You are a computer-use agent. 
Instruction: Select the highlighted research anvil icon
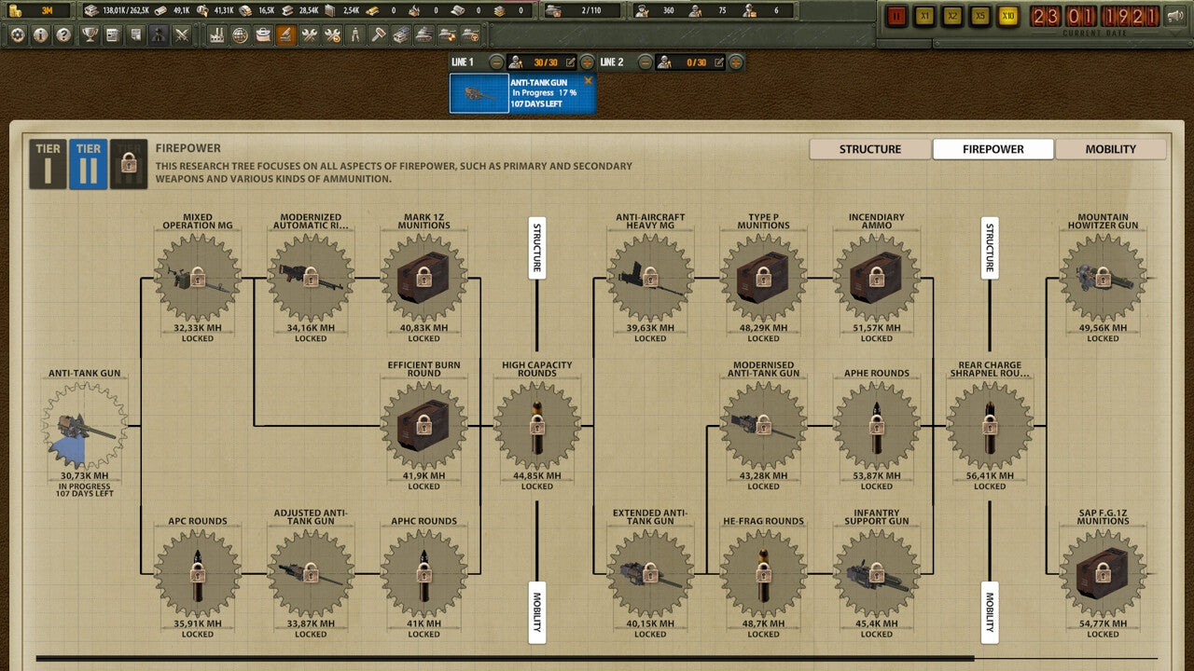pyautogui.click(x=285, y=36)
